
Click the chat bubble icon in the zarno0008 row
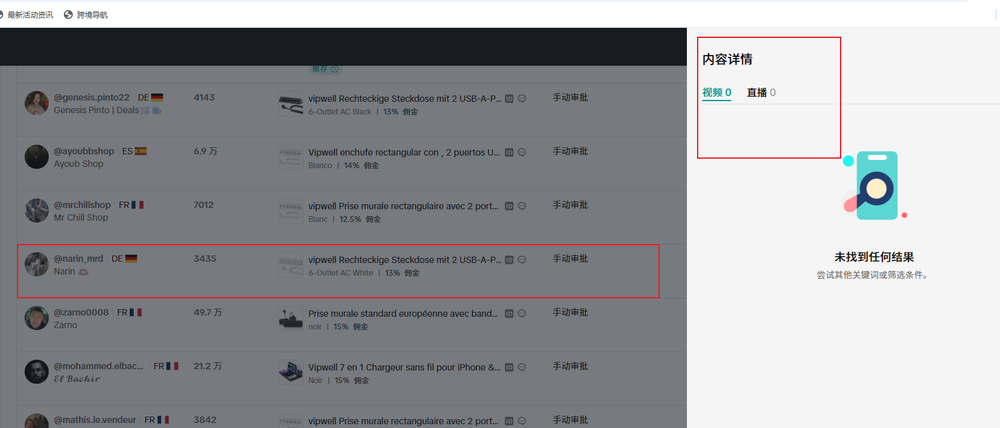tap(522, 314)
